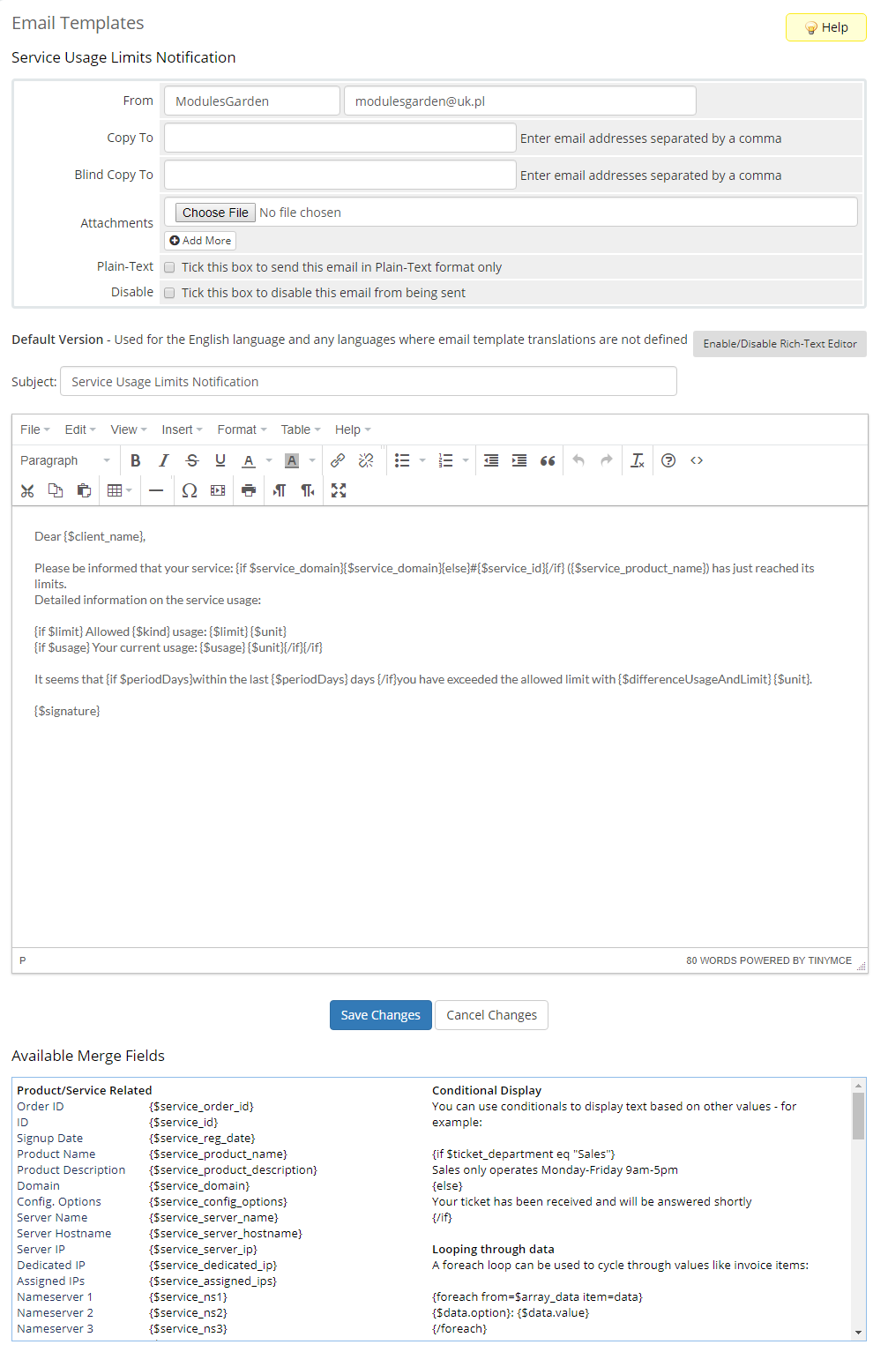Open the File menu in the editor
Image resolution: width=873 pixels, height=1367 pixels.
coord(35,430)
